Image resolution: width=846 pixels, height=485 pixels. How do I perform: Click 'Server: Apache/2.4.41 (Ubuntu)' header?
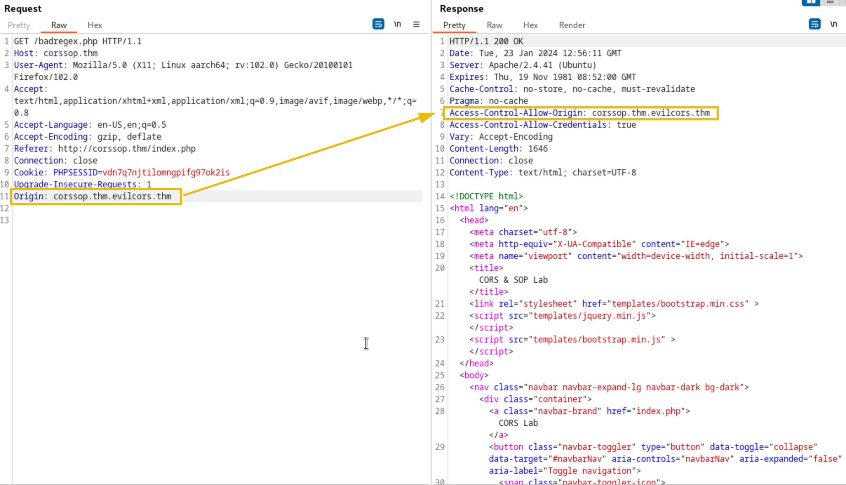point(523,65)
